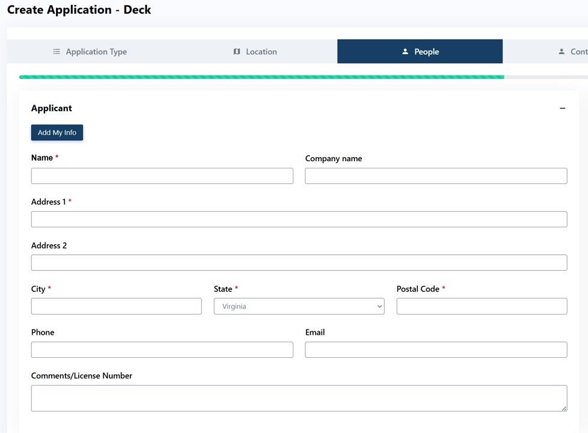Click the list icon beside Application Type

pos(57,52)
